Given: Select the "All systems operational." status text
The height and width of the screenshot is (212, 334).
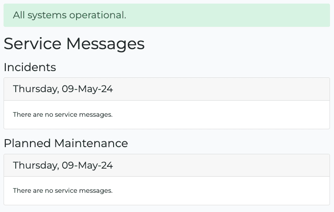Looking at the screenshot, I should tap(69, 15).
